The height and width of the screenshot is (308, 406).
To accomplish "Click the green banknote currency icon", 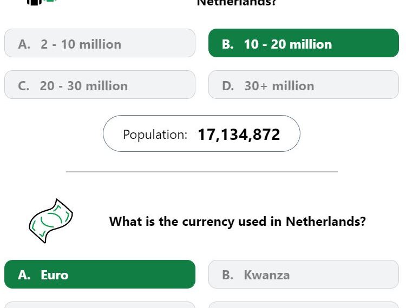I will [x=51, y=221].
